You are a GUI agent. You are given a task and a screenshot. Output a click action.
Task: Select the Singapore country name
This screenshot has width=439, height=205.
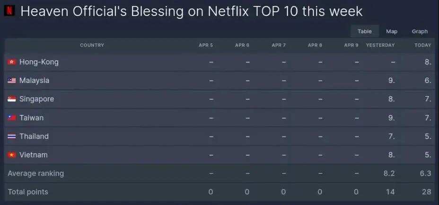coord(36,99)
